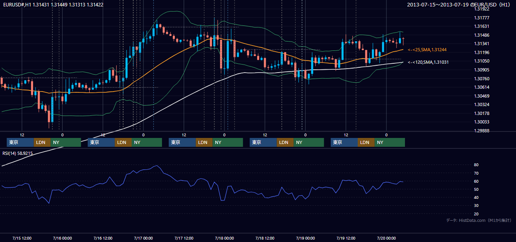Click the 7/17 12:00 time label
The height and width of the screenshot is (242, 516).
[184, 238]
